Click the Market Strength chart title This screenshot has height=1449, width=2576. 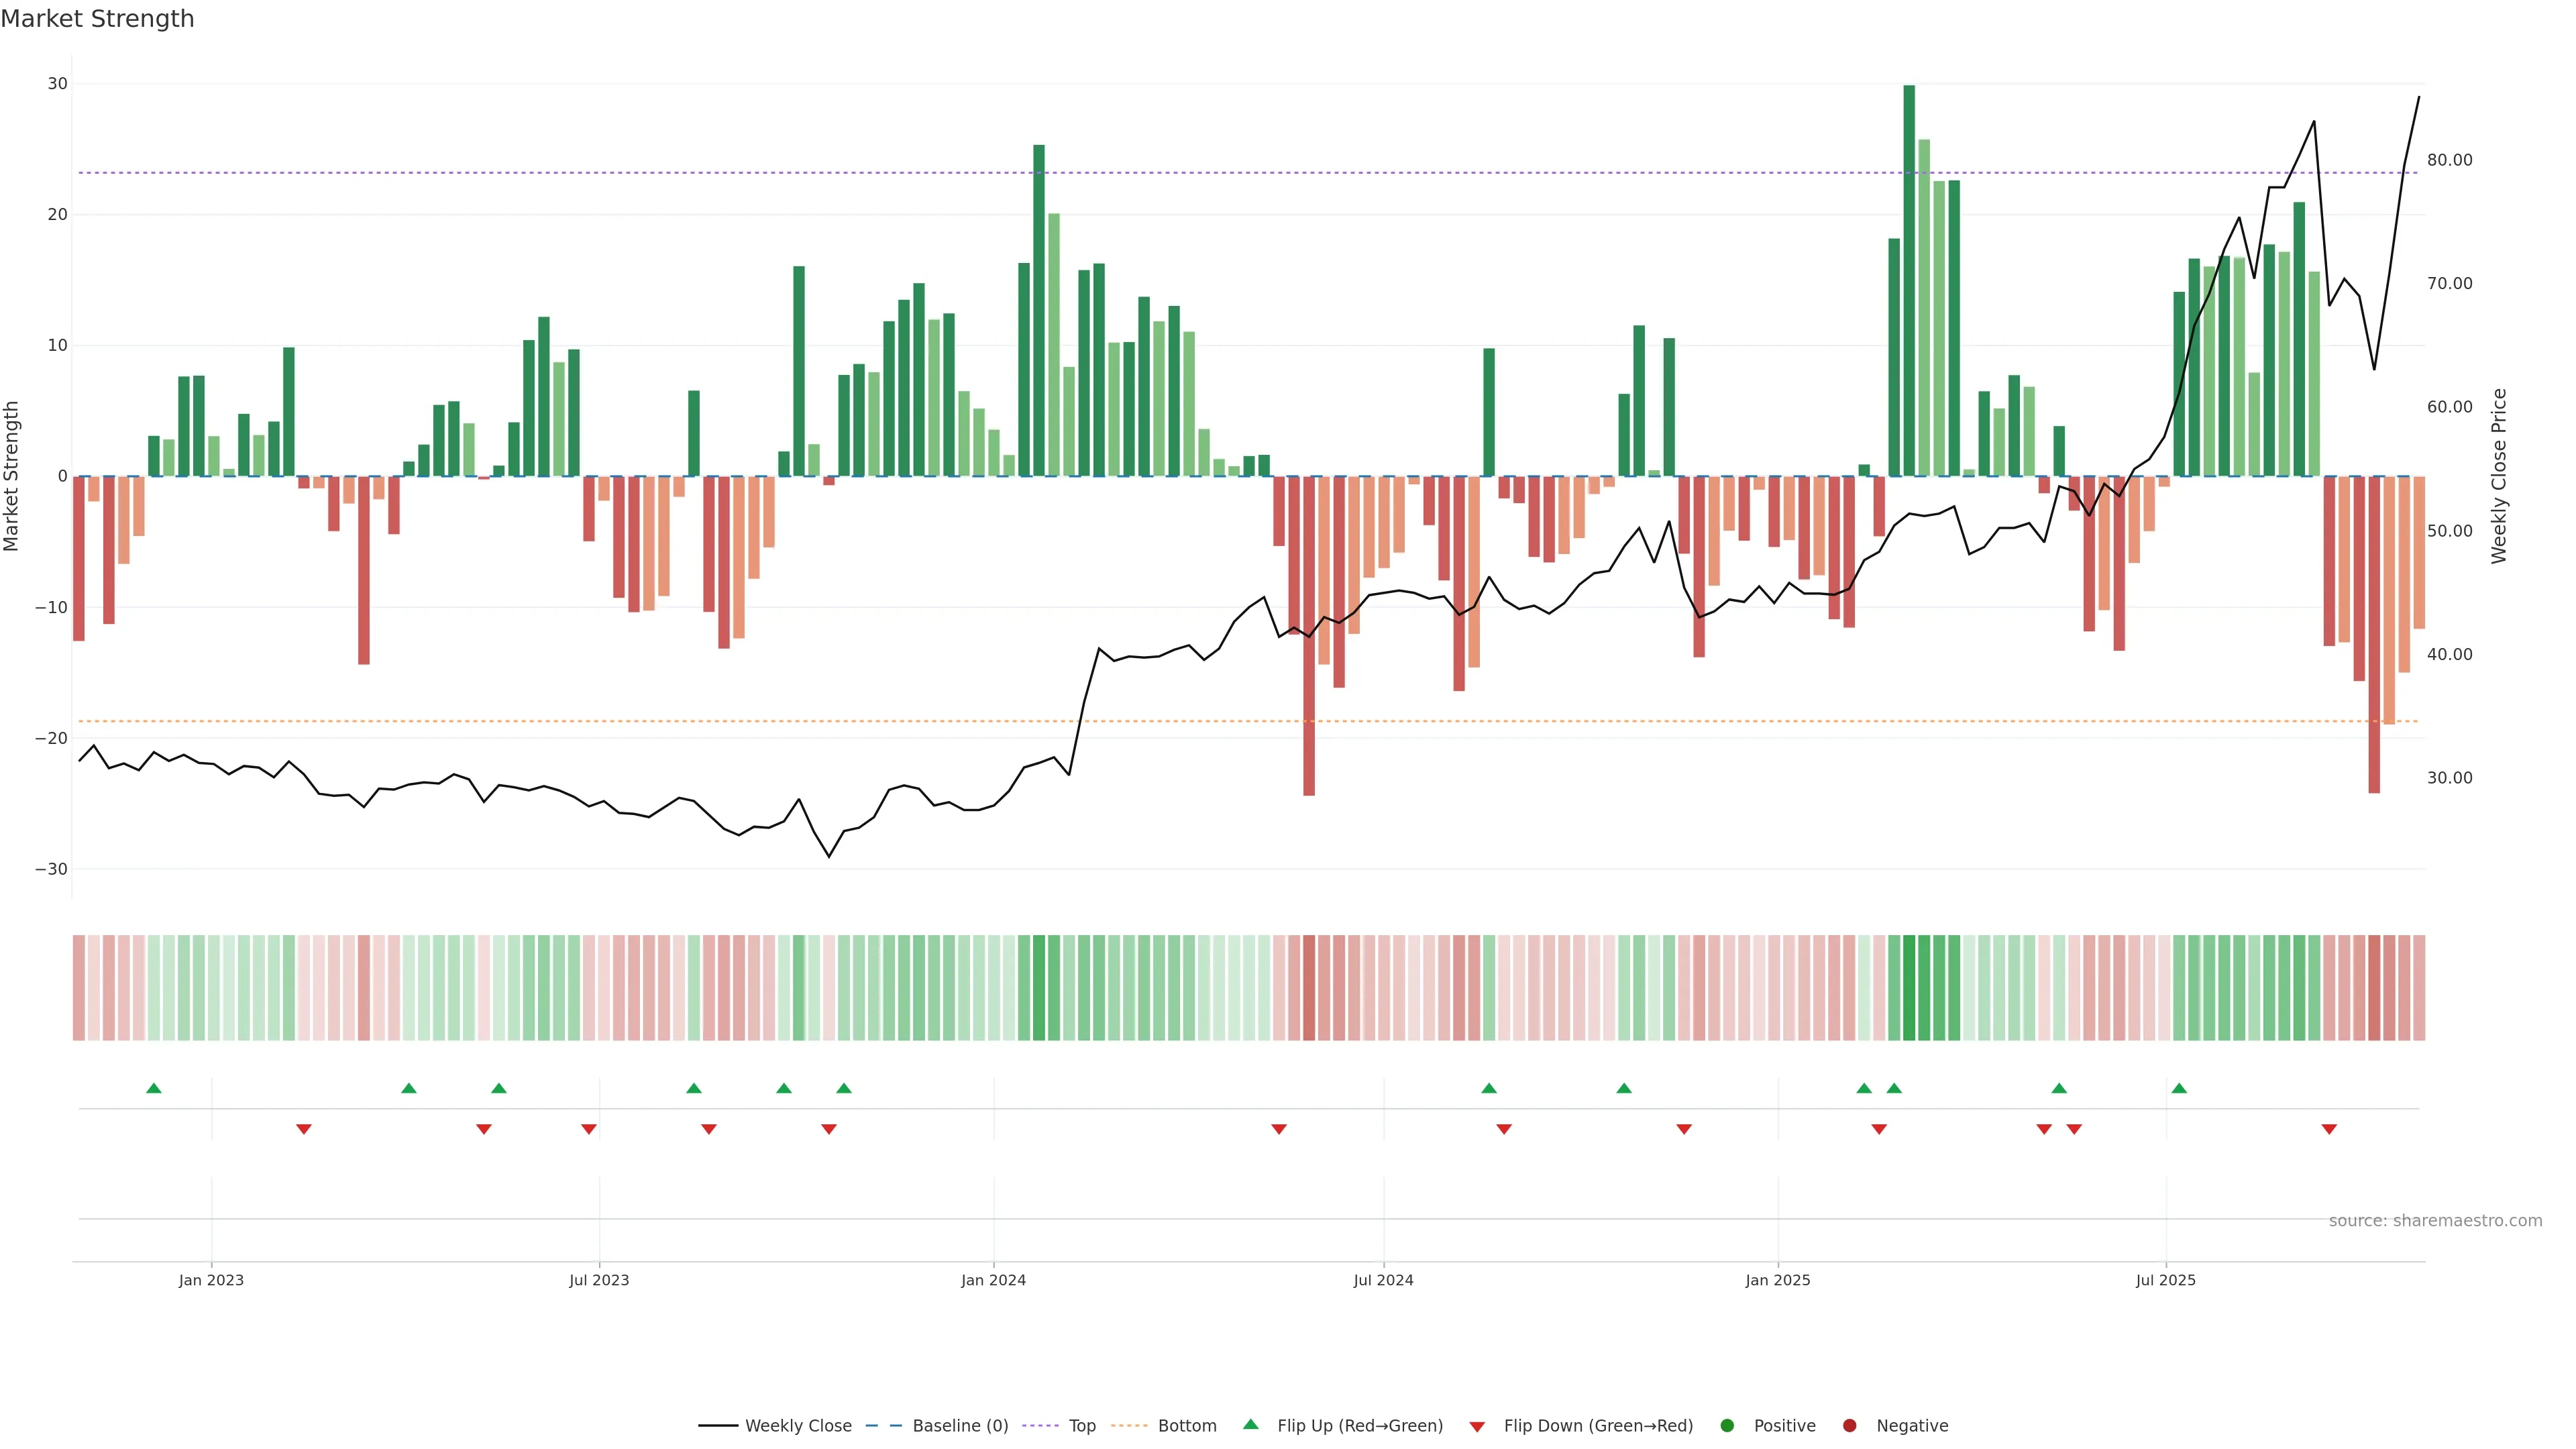97,19
